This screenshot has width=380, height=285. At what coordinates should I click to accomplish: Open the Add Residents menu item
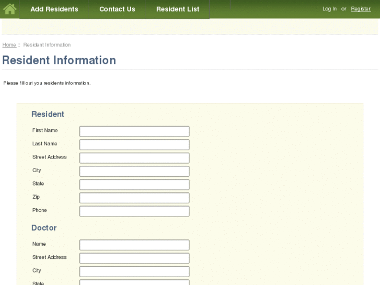pyautogui.click(x=54, y=9)
